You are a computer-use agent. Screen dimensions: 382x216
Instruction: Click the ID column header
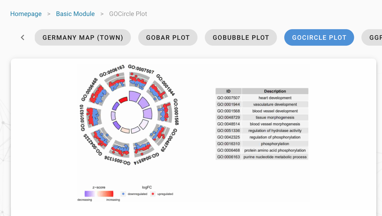[x=228, y=91]
